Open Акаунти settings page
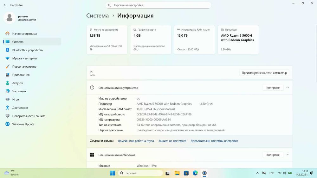 [x=32, y=83]
